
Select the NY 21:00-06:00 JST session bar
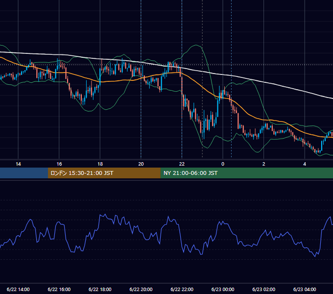246,173
